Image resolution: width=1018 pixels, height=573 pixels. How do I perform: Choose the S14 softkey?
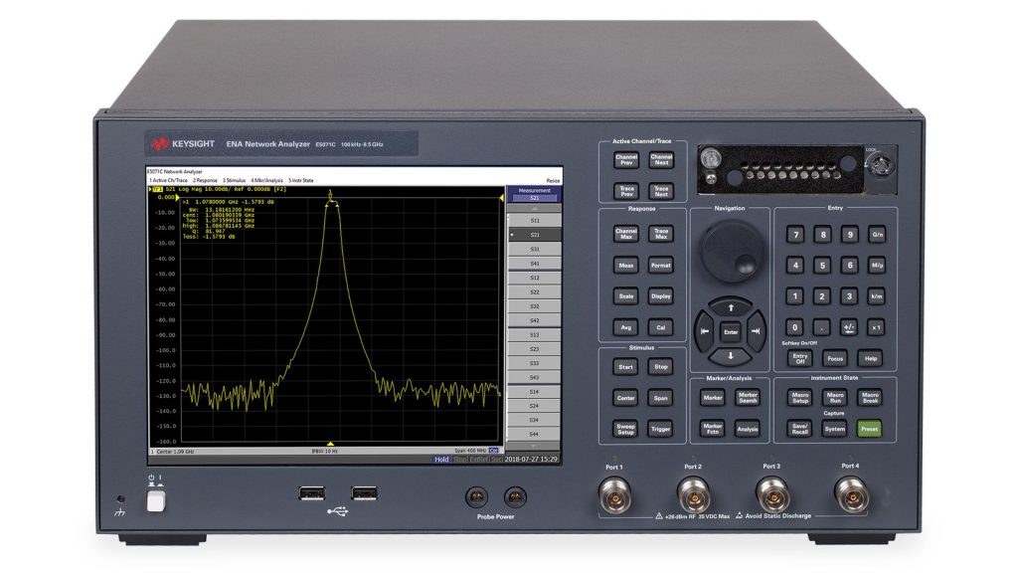534,392
